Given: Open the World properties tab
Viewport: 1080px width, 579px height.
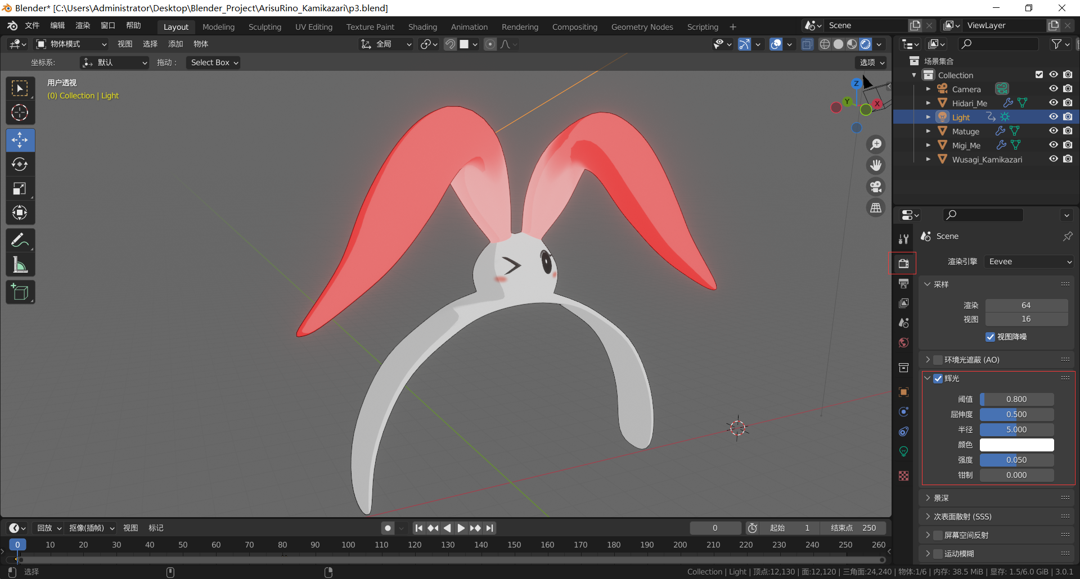Looking at the screenshot, I should click(x=904, y=342).
